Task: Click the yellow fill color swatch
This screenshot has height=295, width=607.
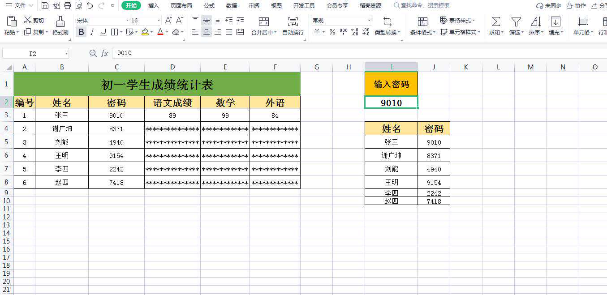Action: [x=145, y=32]
